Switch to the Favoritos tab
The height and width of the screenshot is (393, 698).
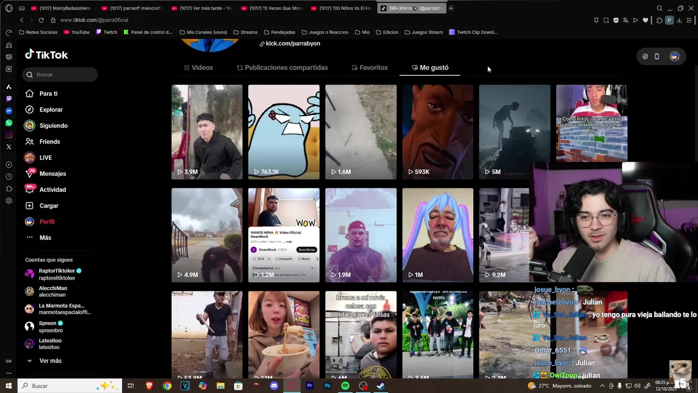tap(370, 68)
